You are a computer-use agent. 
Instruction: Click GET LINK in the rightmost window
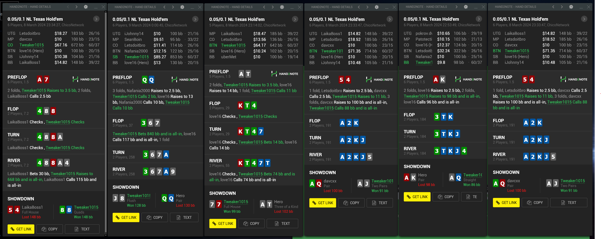click(x=506, y=203)
